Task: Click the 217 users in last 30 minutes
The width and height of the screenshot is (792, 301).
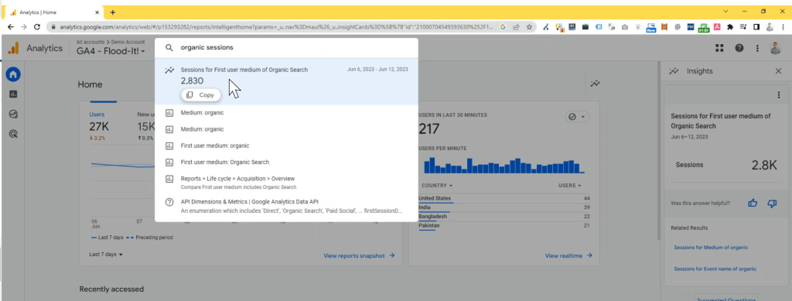Action: (x=428, y=129)
